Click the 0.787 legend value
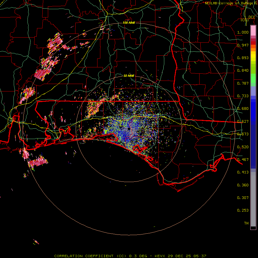This screenshot has height=258, width=258. coord(243,83)
